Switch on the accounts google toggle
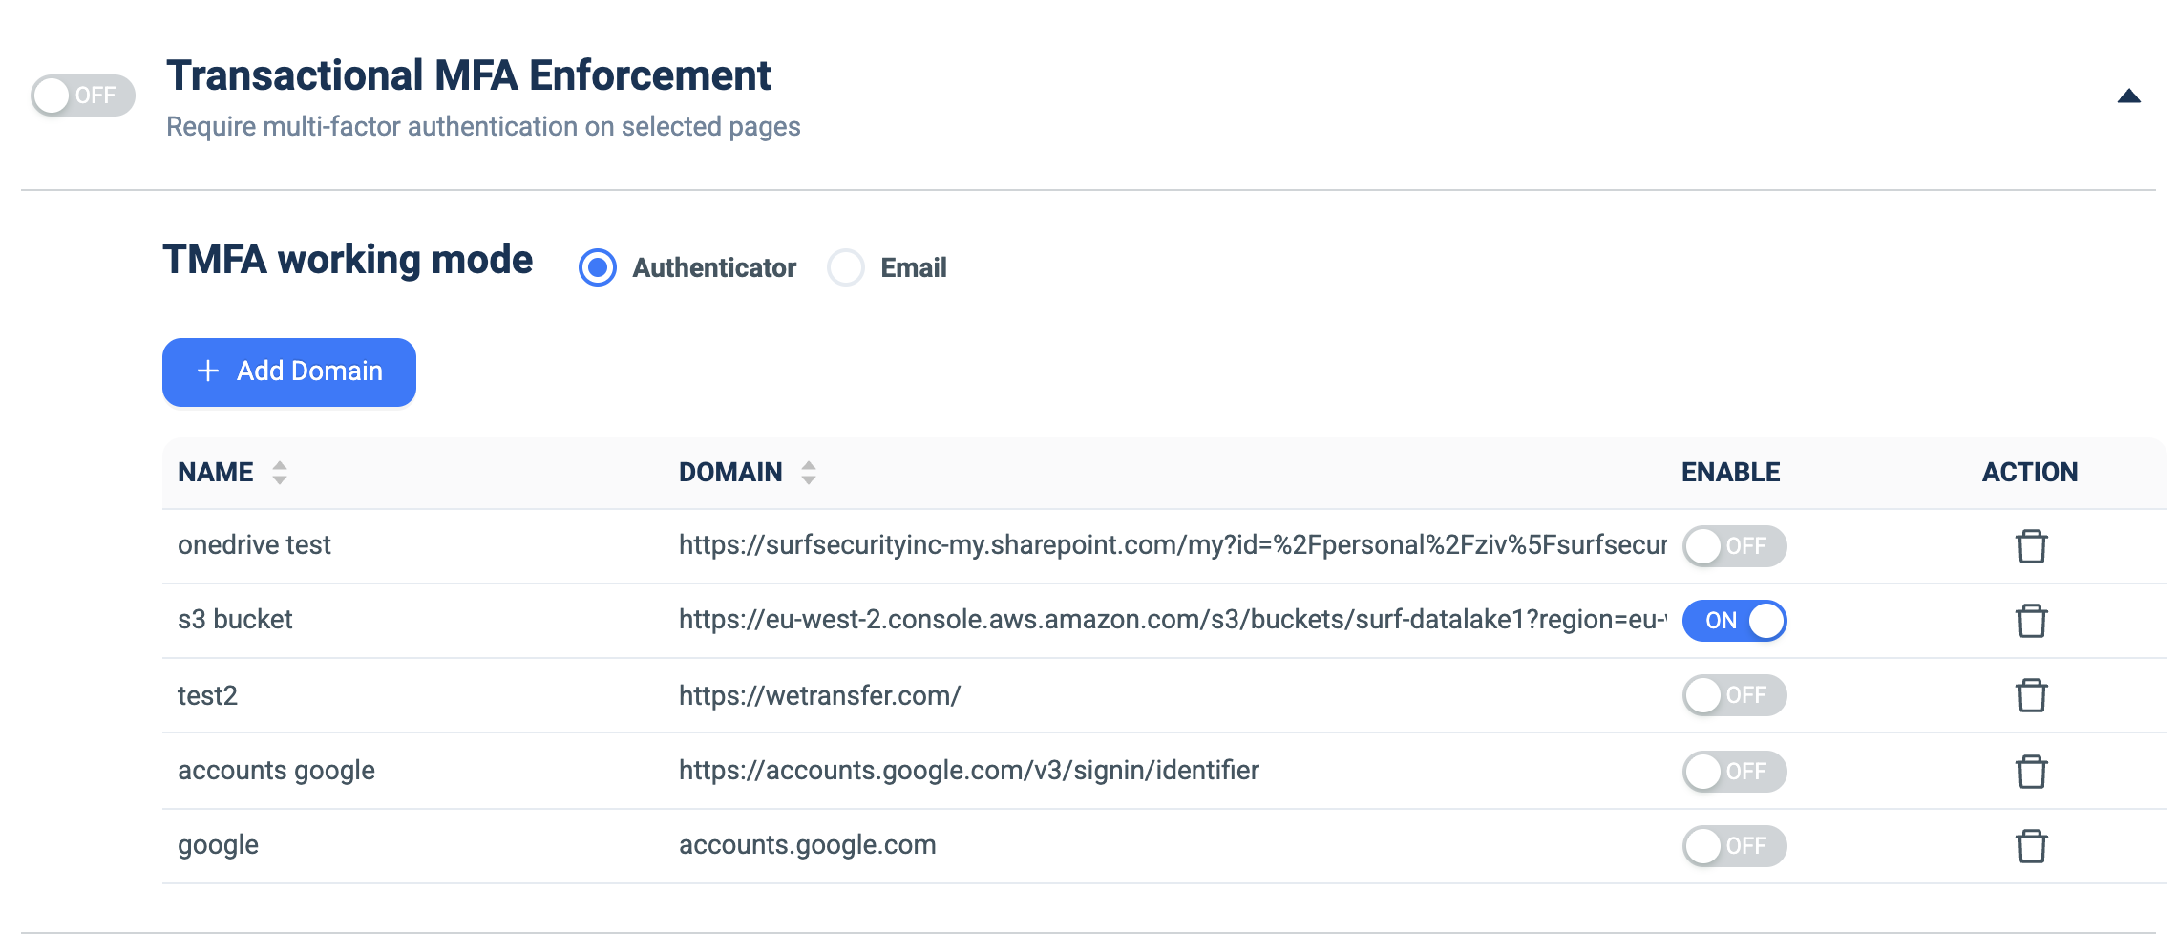 1734,772
